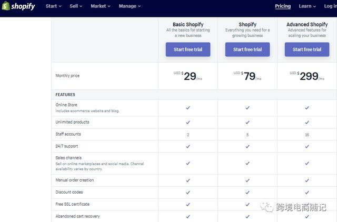Click Manual order creation checkmark under Advanced Shopify

click(307, 180)
